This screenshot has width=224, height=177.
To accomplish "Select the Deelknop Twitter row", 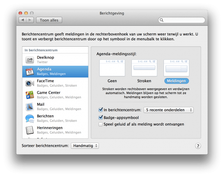I will coord(55,60).
